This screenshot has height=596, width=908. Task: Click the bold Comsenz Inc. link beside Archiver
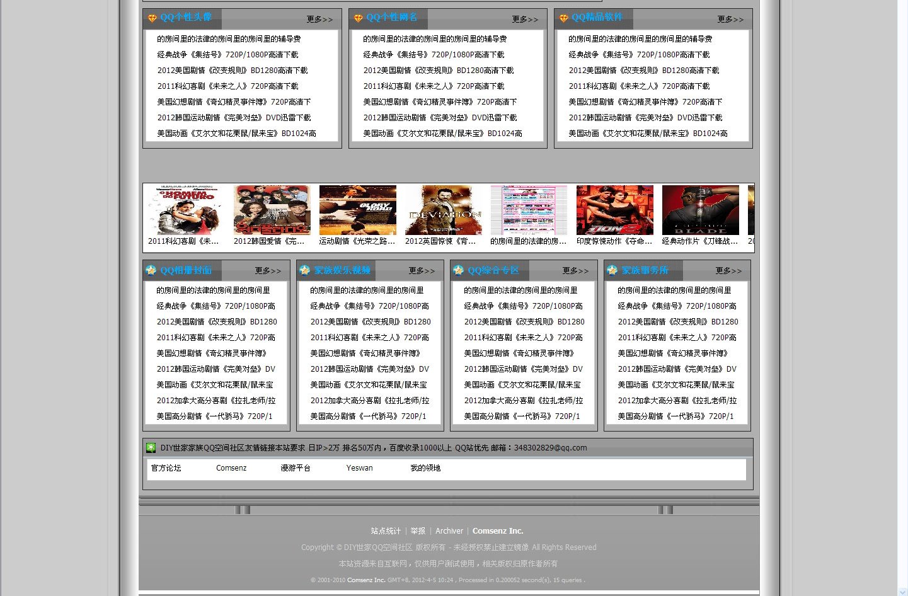point(498,531)
